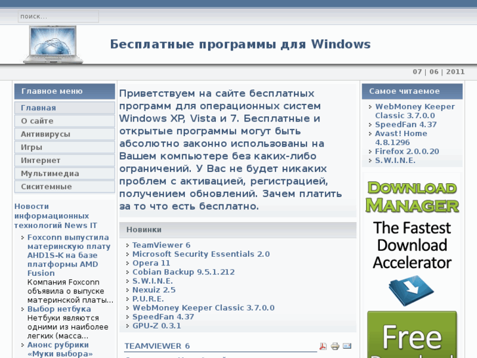This screenshot has width=477, height=358.
Task: Open the Мультимедиа menu category
Action: 64,173
